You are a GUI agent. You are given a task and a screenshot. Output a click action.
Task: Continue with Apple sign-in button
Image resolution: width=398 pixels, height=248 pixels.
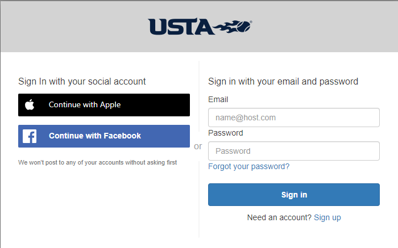pyautogui.click(x=104, y=105)
